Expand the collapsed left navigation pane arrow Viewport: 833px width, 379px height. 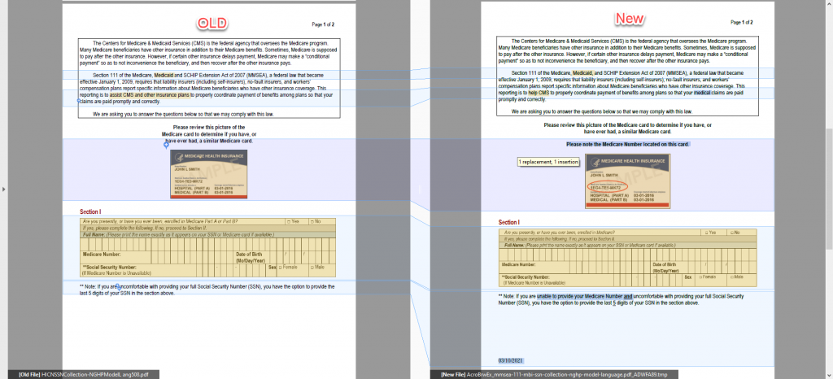point(3,189)
